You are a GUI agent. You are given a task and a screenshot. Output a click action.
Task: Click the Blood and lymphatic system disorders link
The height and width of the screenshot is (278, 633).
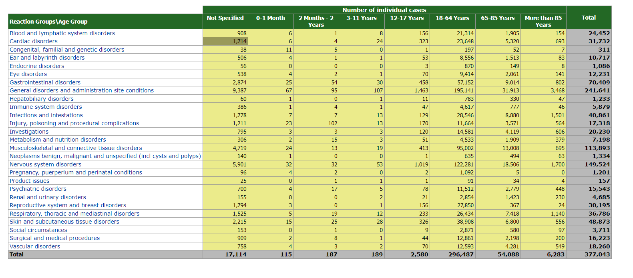point(62,33)
